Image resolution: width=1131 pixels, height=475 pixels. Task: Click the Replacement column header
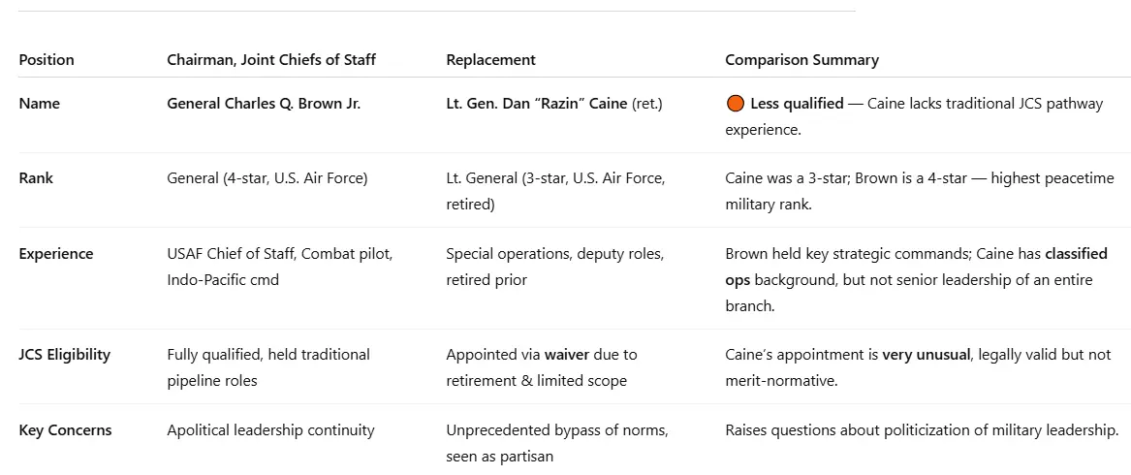tap(490, 60)
